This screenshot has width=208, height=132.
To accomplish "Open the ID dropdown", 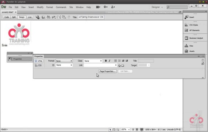I will 64,65.
